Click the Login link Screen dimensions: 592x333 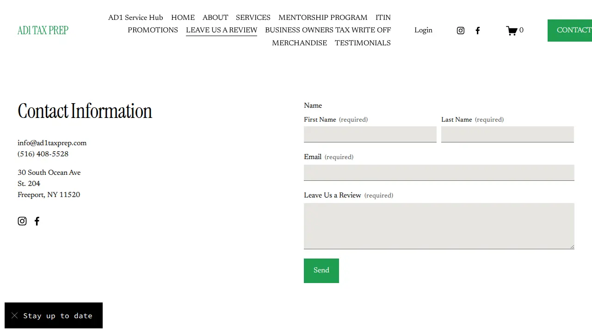tap(423, 31)
